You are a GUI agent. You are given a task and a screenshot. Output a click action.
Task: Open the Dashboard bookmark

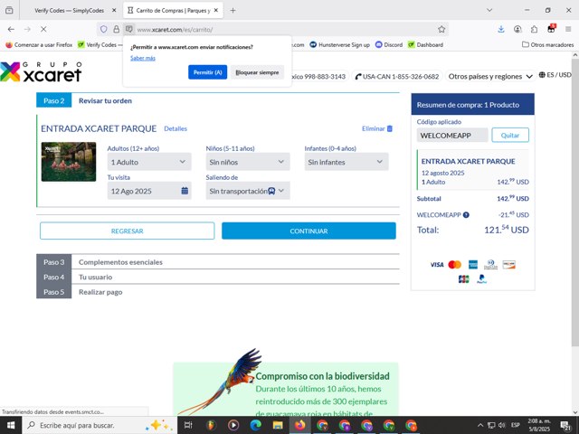point(425,44)
